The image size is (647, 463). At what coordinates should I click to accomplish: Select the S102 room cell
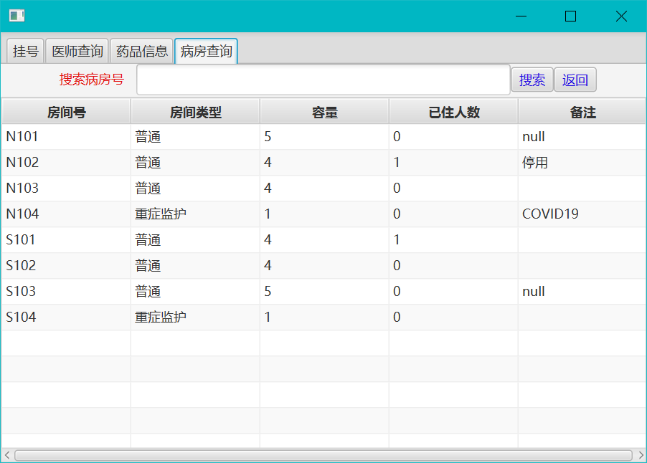[x=66, y=265]
